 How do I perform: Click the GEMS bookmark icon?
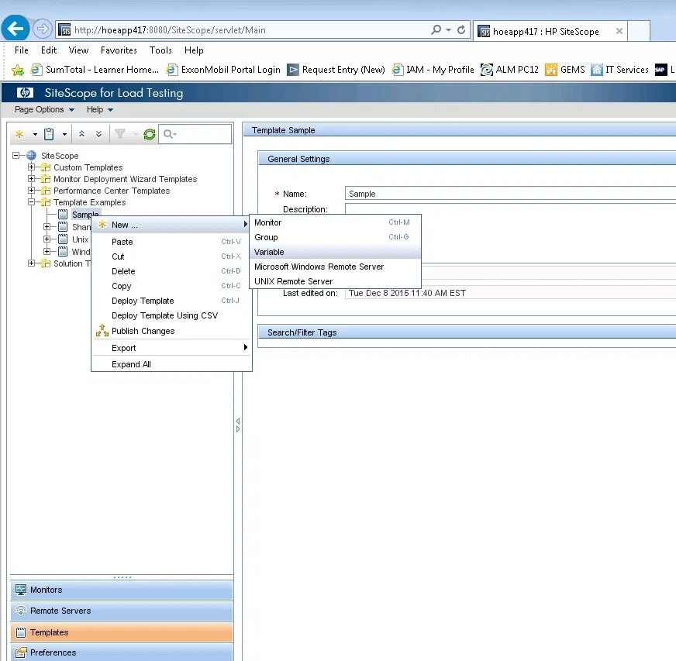tap(551, 70)
